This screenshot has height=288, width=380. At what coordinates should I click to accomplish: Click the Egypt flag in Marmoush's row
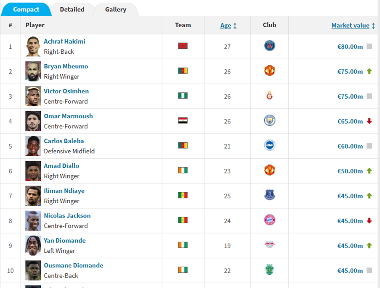[x=183, y=121]
